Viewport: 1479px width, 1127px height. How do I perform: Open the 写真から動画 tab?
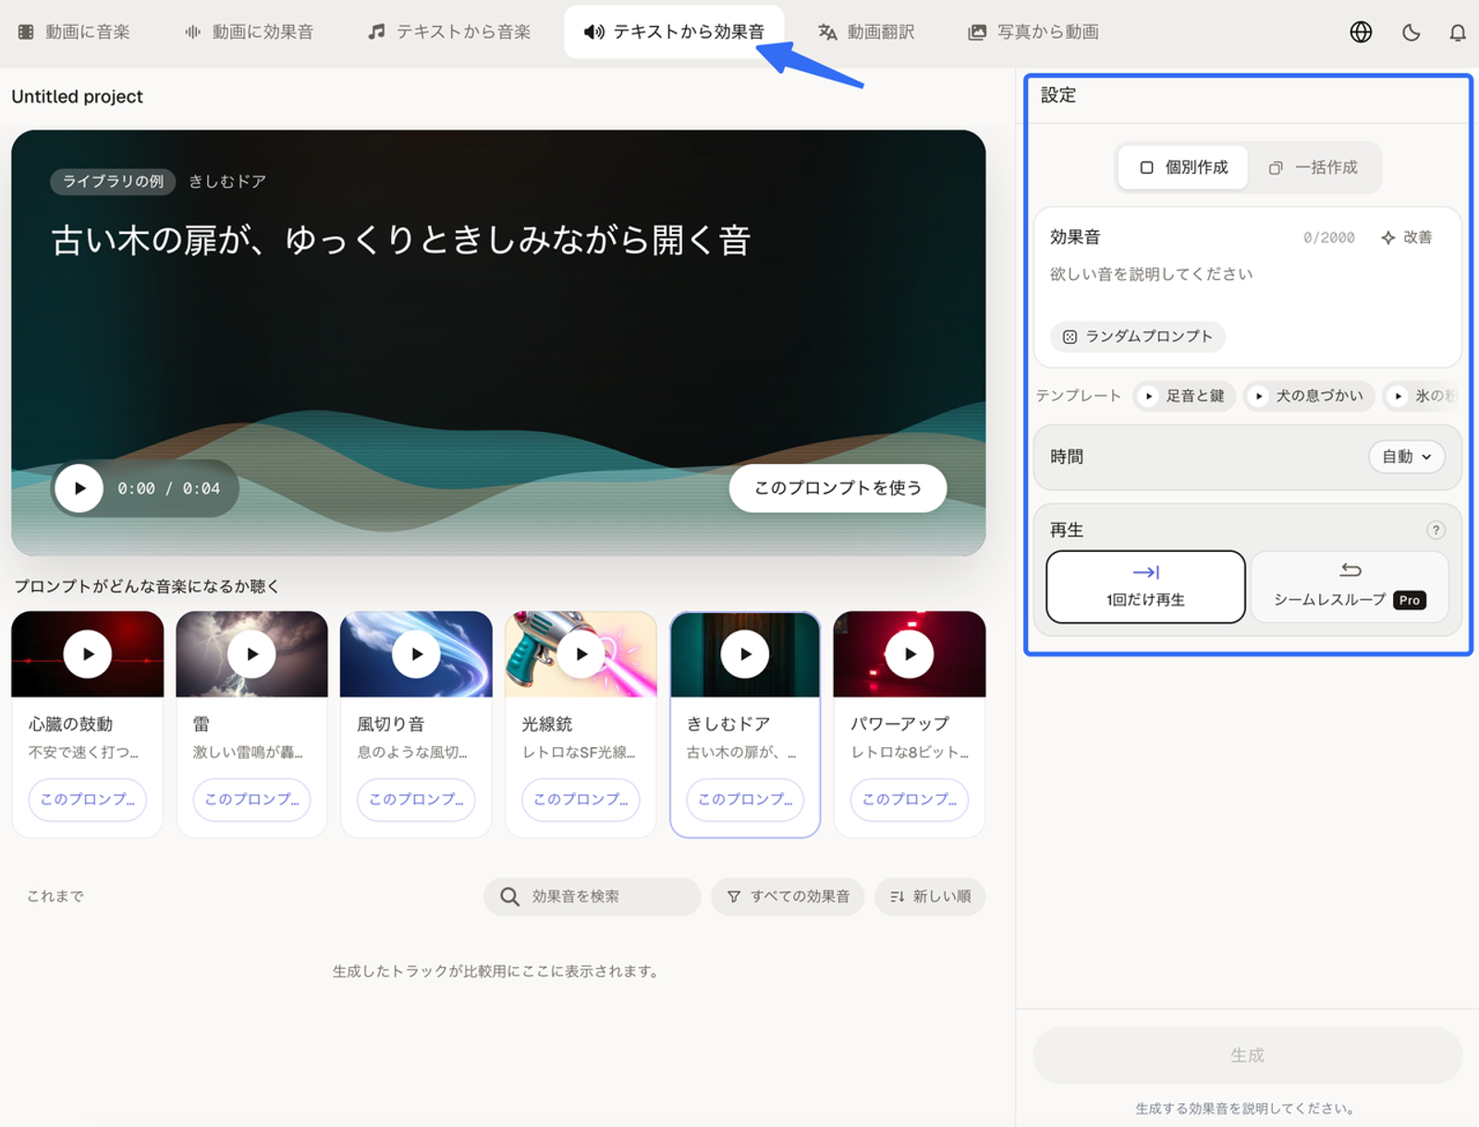tap(1033, 32)
